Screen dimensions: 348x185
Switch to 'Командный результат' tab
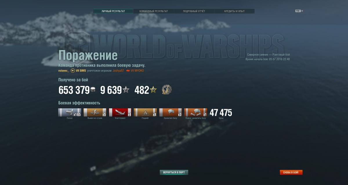pos(154,11)
